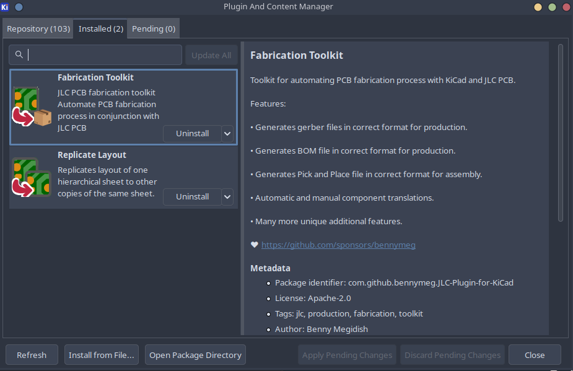Uninstall the Replicate Layout plugin

coord(192,196)
